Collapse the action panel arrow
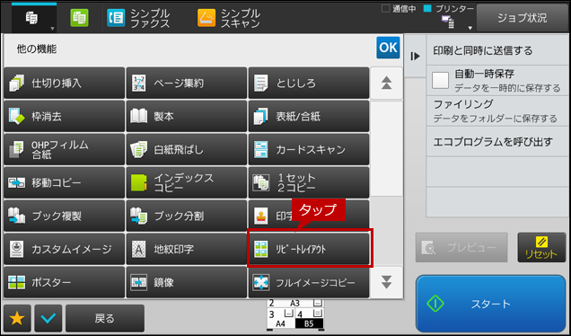The height and width of the screenshot is (336, 571). [415, 56]
